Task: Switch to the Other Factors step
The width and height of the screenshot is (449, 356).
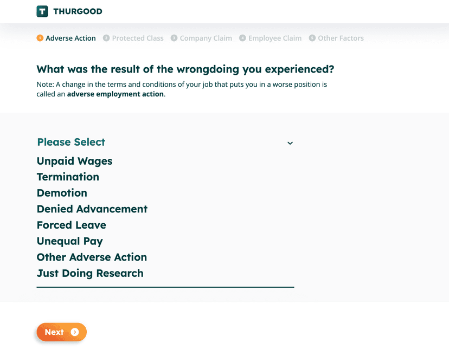Action: 341,38
